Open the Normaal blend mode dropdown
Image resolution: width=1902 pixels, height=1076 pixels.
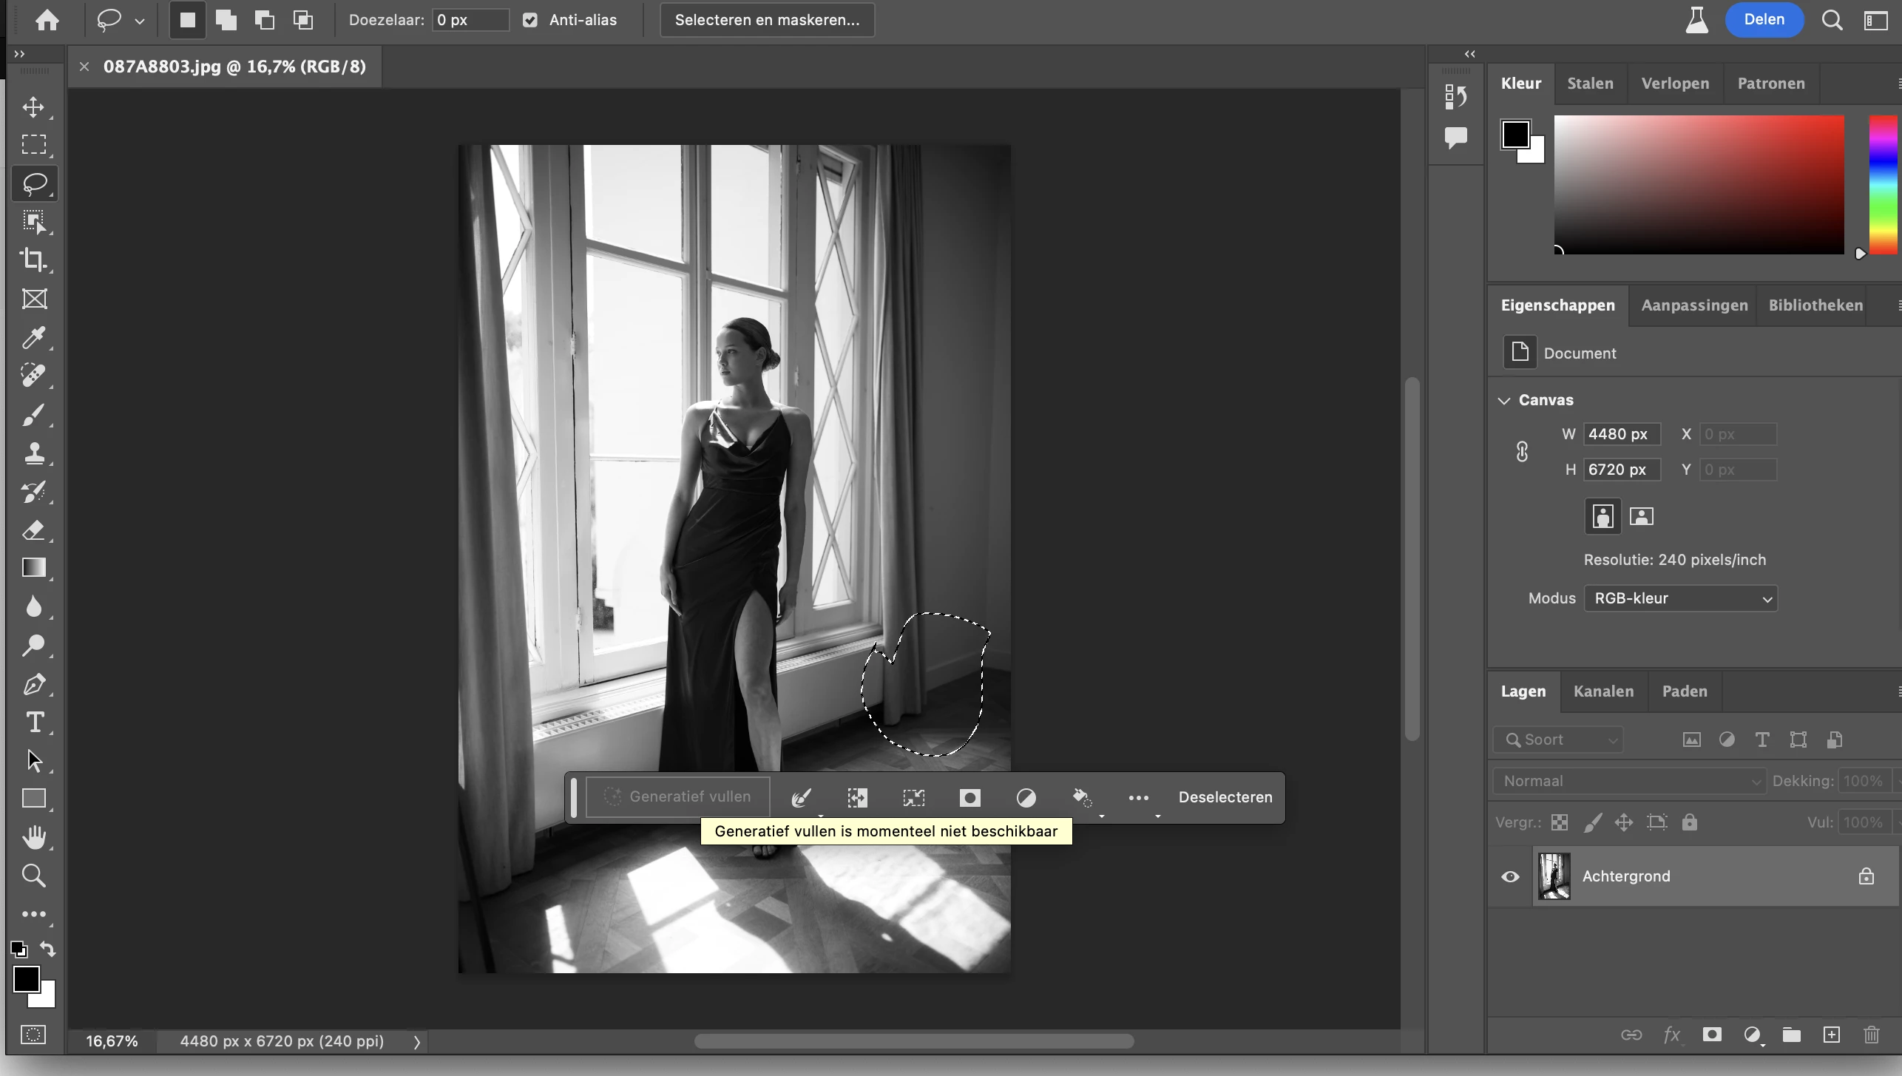tap(1630, 781)
